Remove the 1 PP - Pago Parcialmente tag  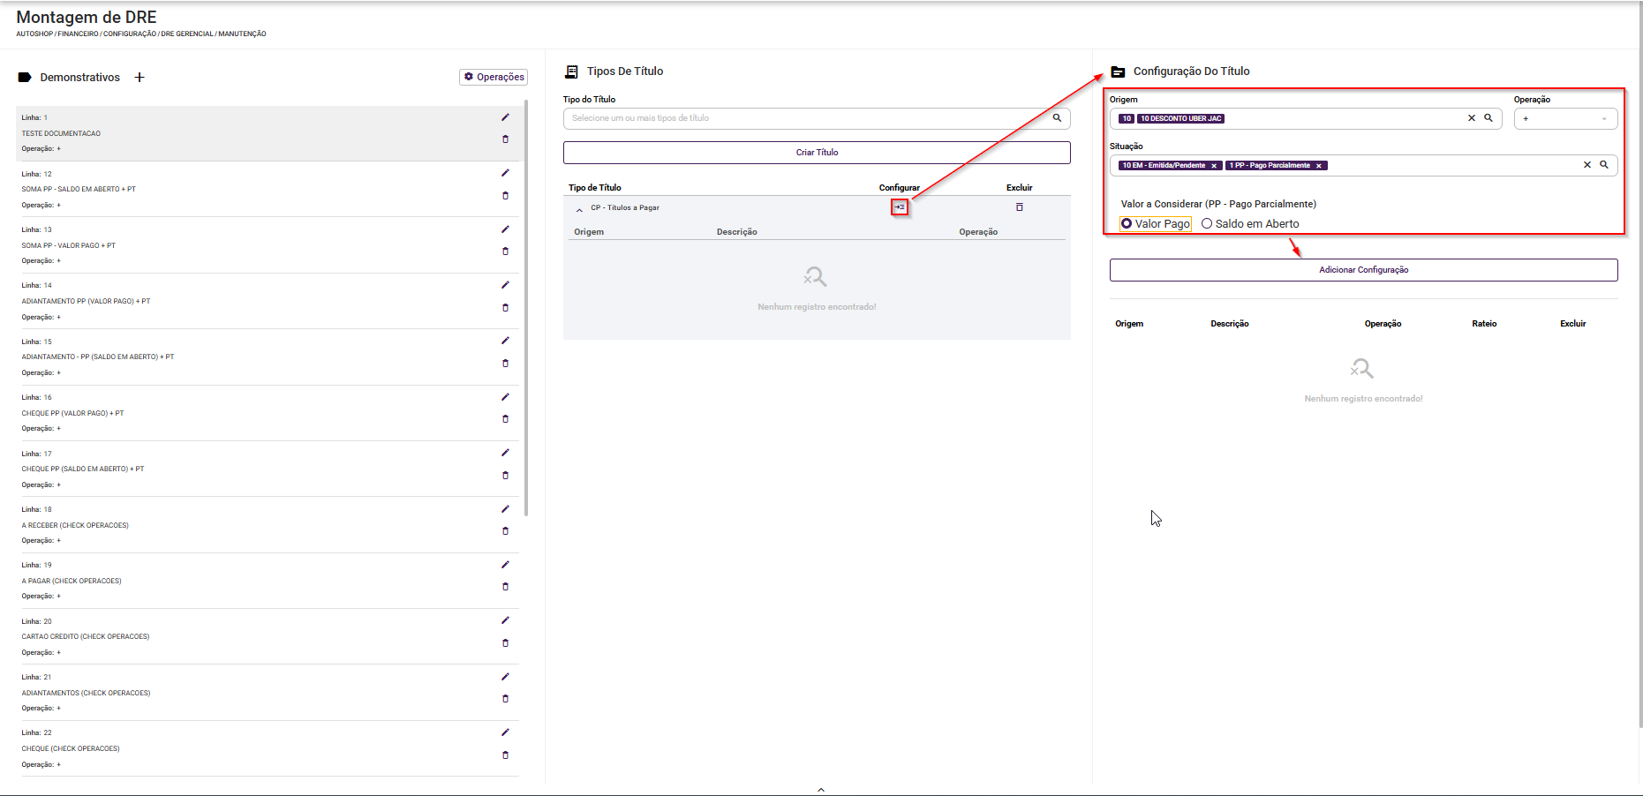click(1319, 166)
